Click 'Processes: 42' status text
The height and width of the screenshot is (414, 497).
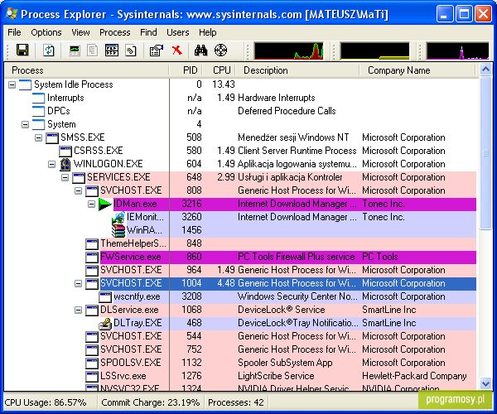236,402
